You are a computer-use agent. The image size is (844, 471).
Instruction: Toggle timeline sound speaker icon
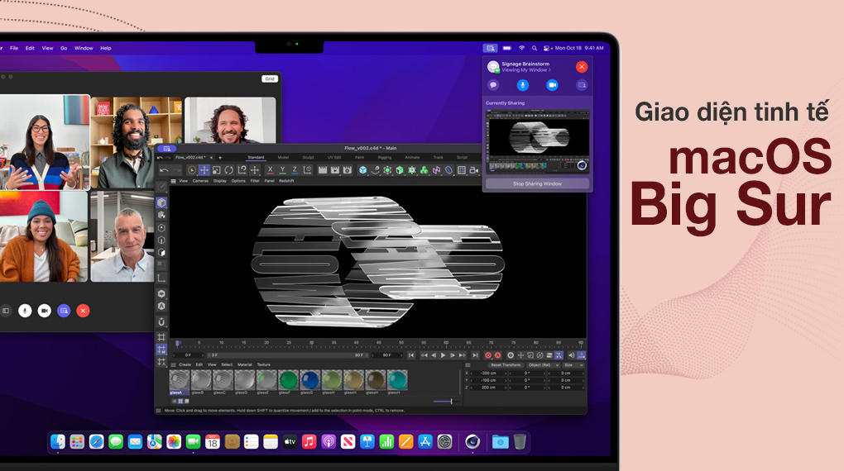pos(571,355)
